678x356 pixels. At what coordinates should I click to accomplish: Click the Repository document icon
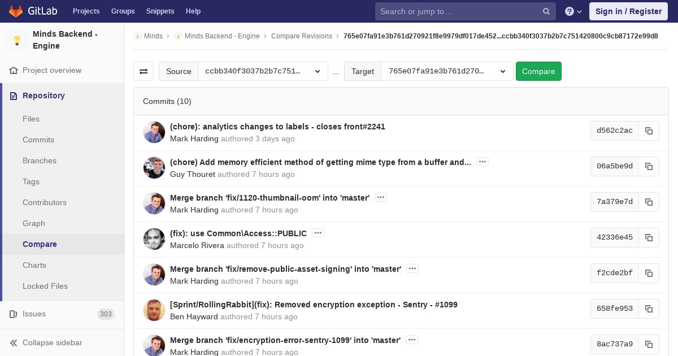click(14, 95)
